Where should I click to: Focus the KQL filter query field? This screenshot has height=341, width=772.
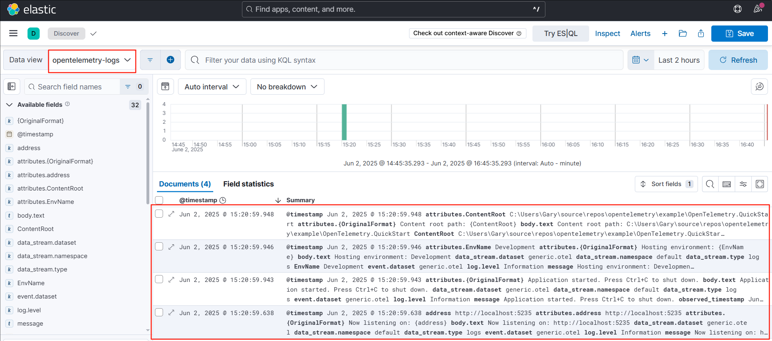coord(404,60)
